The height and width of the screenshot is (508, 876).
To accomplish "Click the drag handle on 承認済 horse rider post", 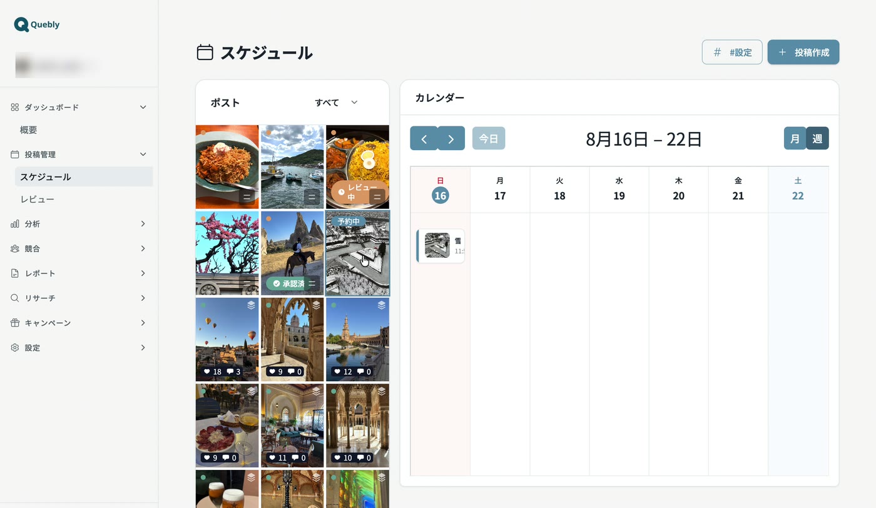I will click(x=312, y=284).
